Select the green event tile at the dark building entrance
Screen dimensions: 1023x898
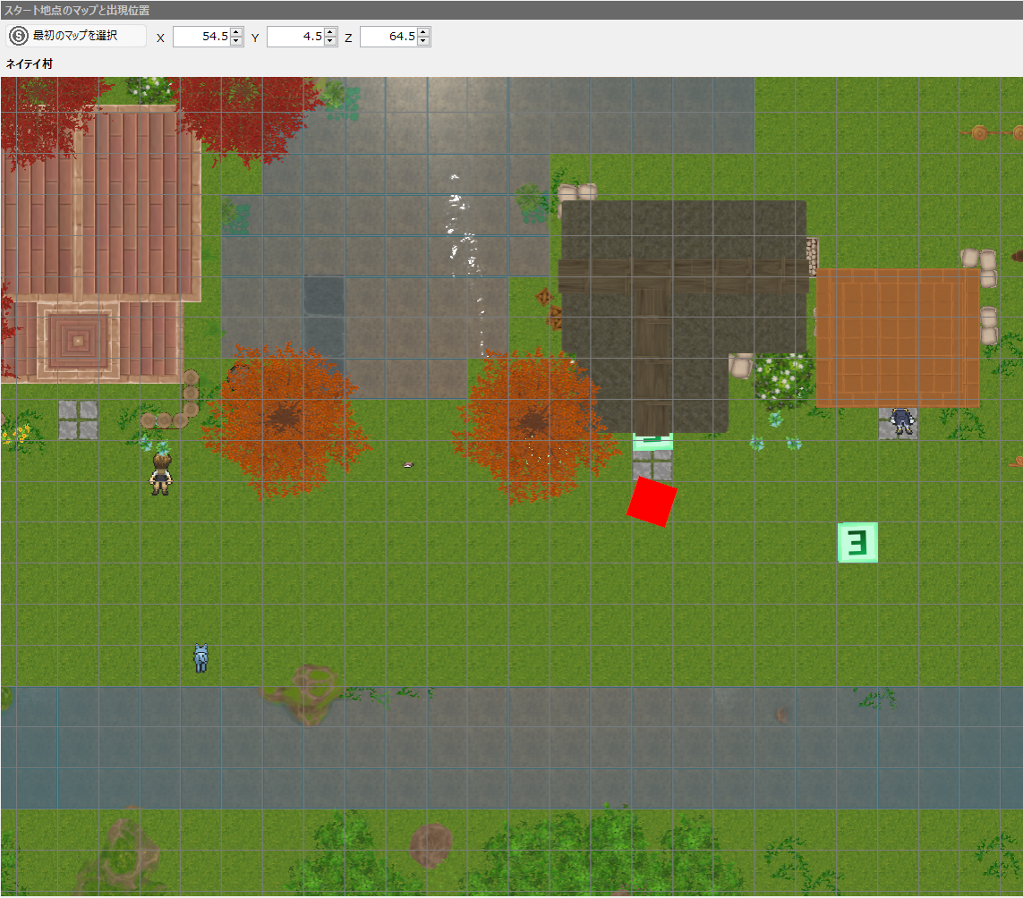point(652,440)
